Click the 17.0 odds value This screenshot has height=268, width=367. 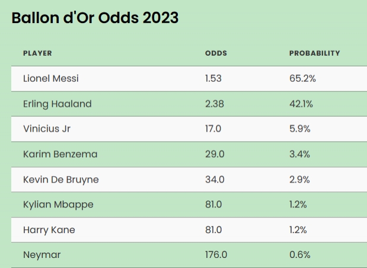[x=213, y=129]
